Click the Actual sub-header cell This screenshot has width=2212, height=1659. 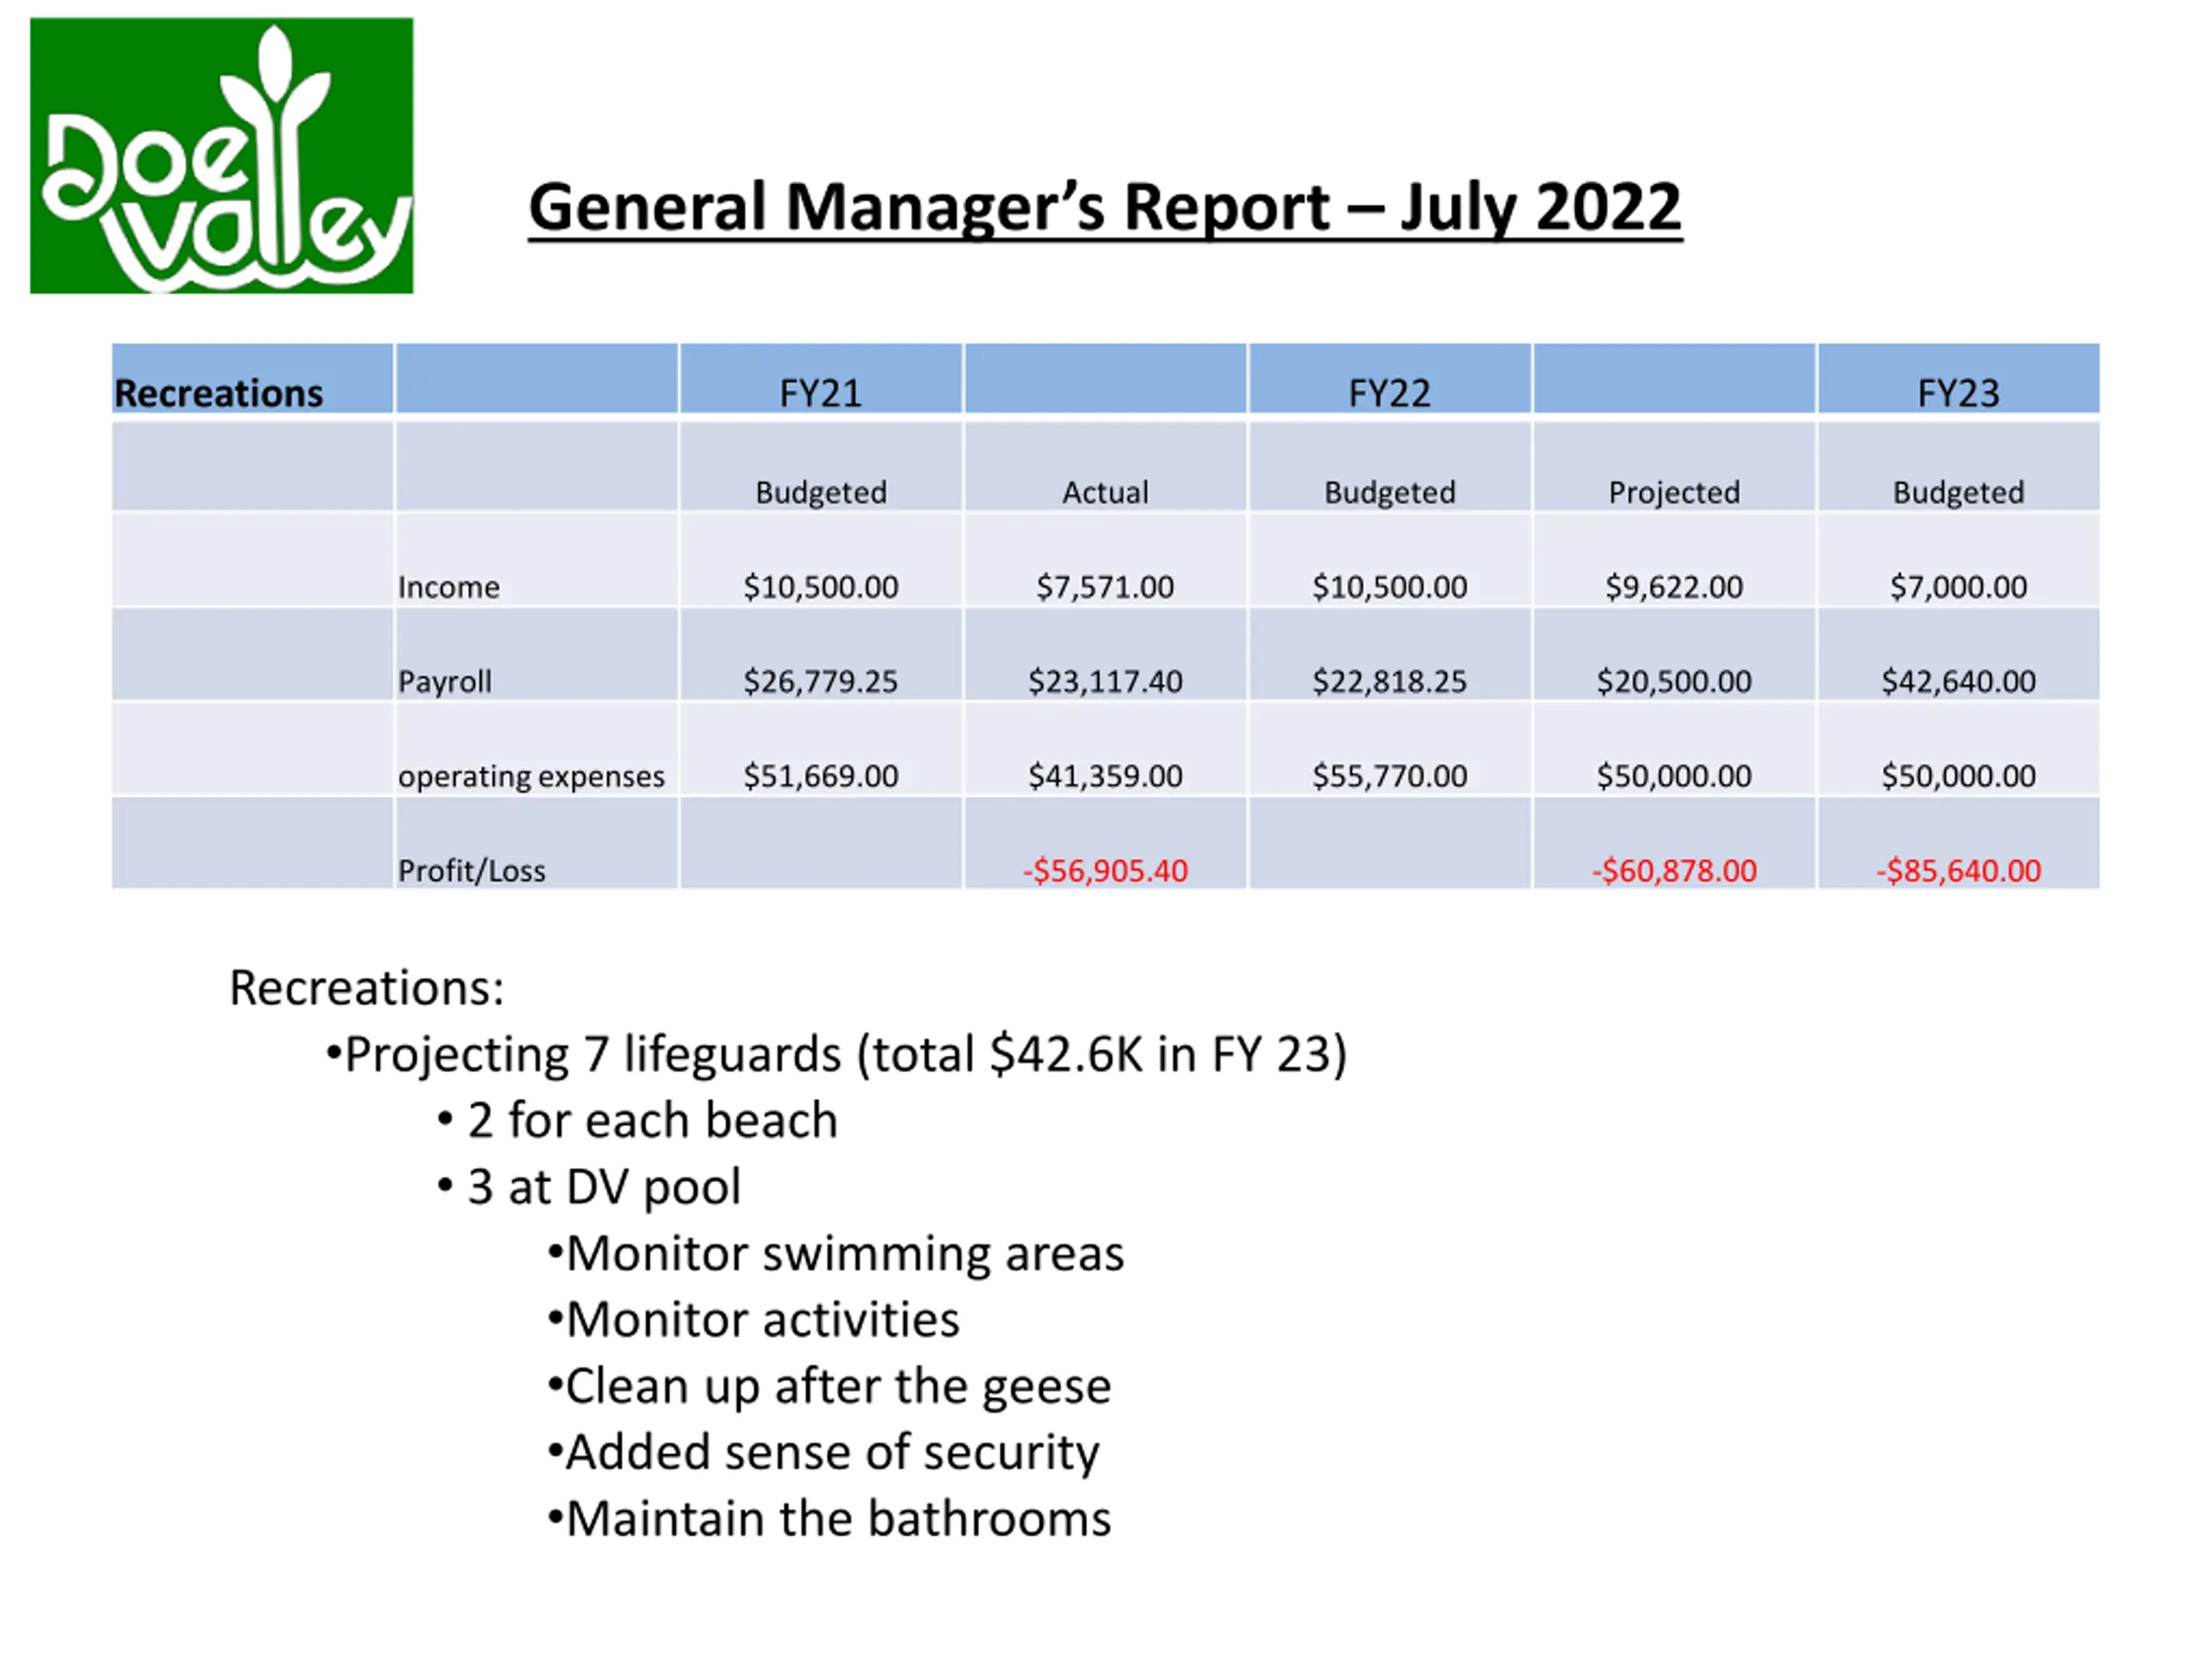[x=1105, y=466]
